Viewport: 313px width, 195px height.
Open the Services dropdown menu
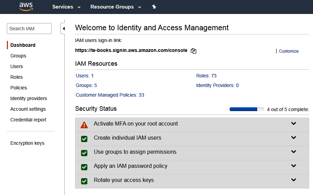point(66,7)
